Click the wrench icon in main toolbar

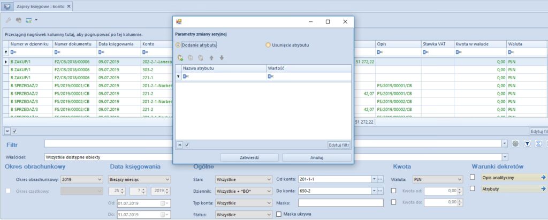pos(8,20)
